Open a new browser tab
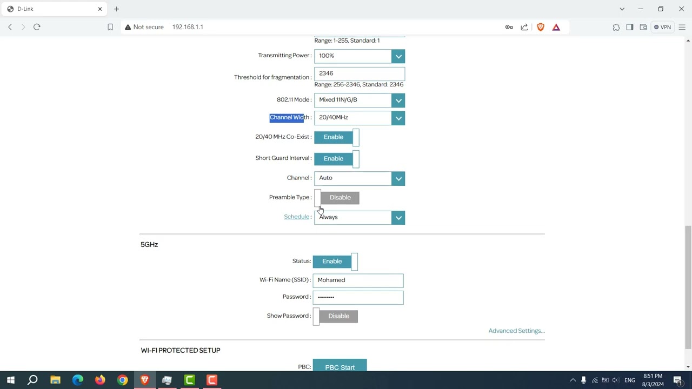This screenshot has height=389, width=692. point(116,9)
